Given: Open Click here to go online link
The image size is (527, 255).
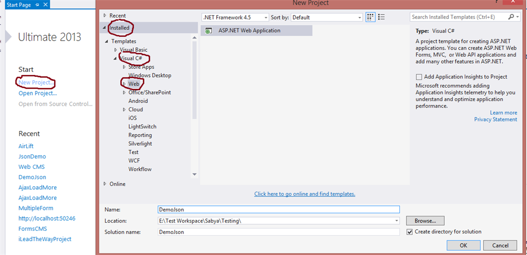Looking at the screenshot, I should (305, 193).
